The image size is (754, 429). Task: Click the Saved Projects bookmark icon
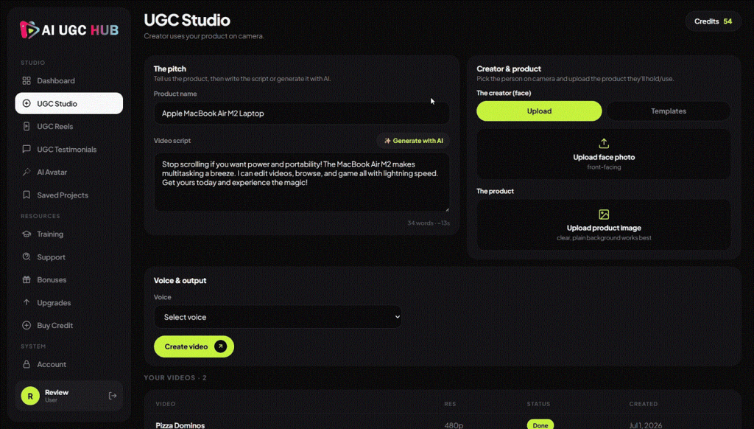click(x=27, y=195)
